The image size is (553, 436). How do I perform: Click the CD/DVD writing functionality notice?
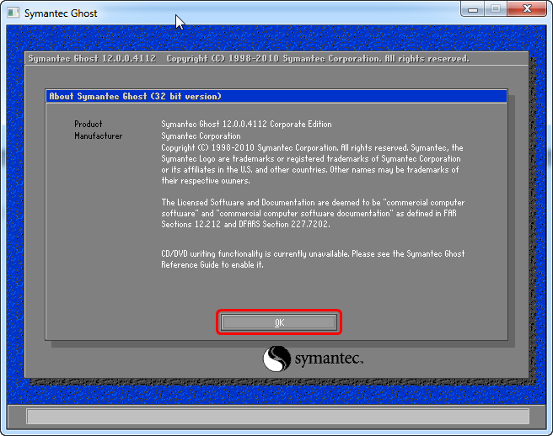tap(313, 259)
